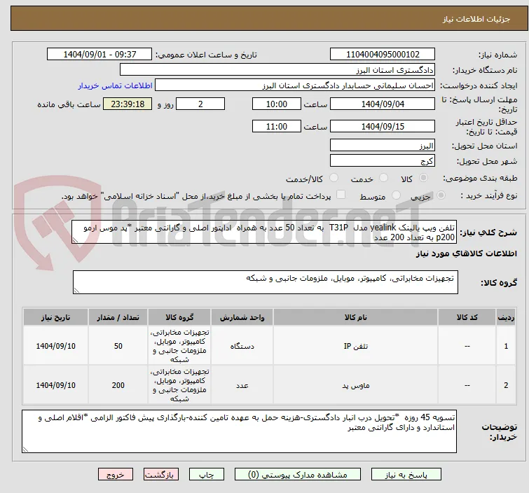Toggle the اسناد خزانه اسلامی payment checkbox
This screenshot has width=529, height=493.
341,195
